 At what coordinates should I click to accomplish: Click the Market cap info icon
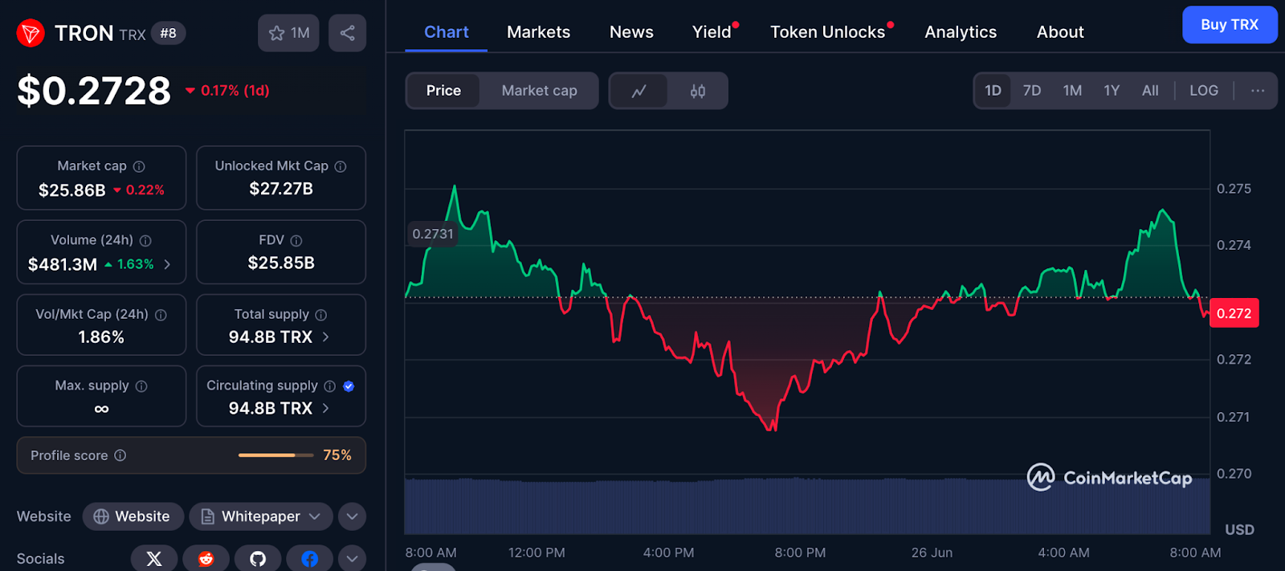point(139,166)
